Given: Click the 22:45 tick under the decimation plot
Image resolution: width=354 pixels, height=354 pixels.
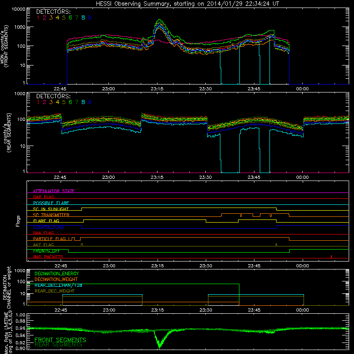Looking at the screenshot, I should 61,310.
